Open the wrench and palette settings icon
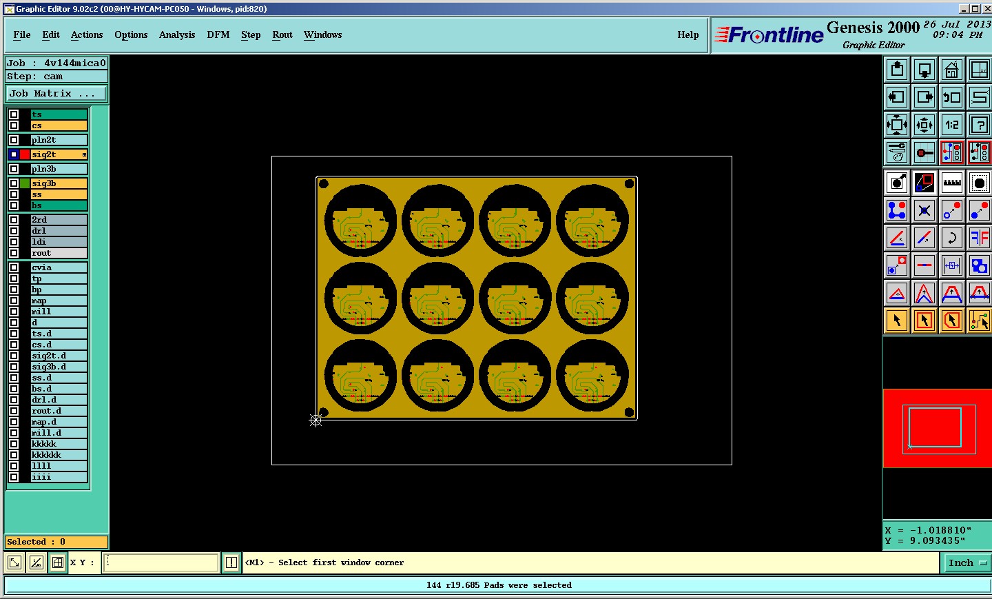This screenshot has width=992, height=599. tap(897, 152)
